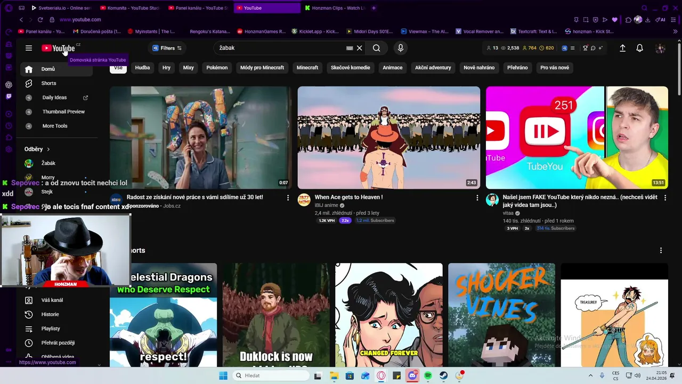The image size is (682, 384).
Task: Select Domů in the sidebar
Action: (56, 69)
